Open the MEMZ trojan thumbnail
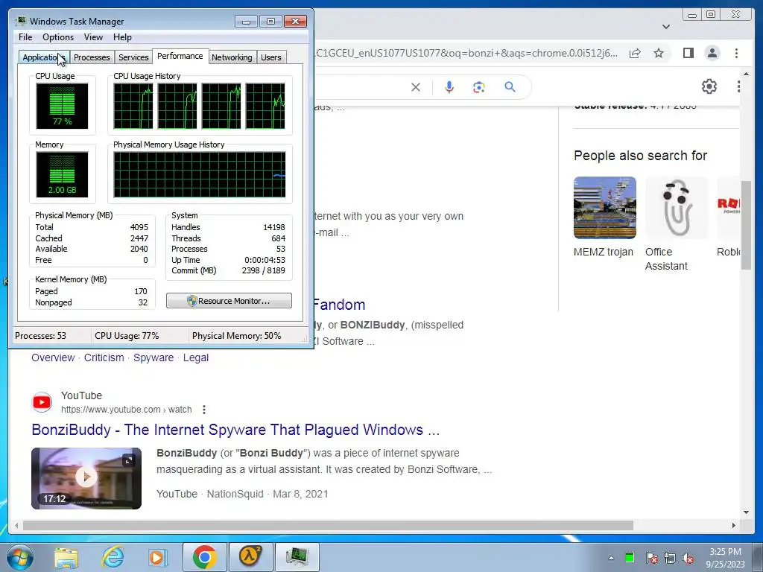The image size is (763, 572). click(x=605, y=208)
